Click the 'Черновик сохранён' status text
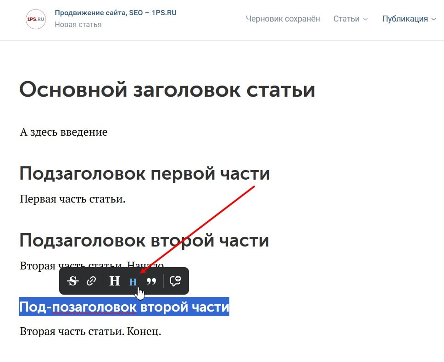This screenshot has width=444, height=362. click(x=283, y=19)
